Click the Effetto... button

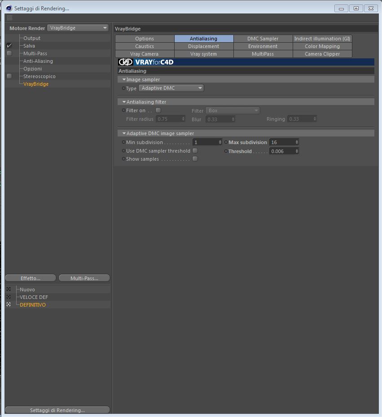coord(31,278)
